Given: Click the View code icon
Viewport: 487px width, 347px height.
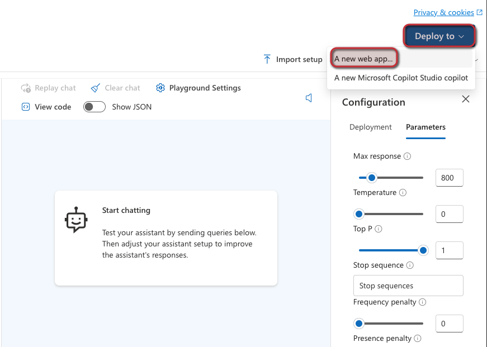Looking at the screenshot, I should point(25,107).
